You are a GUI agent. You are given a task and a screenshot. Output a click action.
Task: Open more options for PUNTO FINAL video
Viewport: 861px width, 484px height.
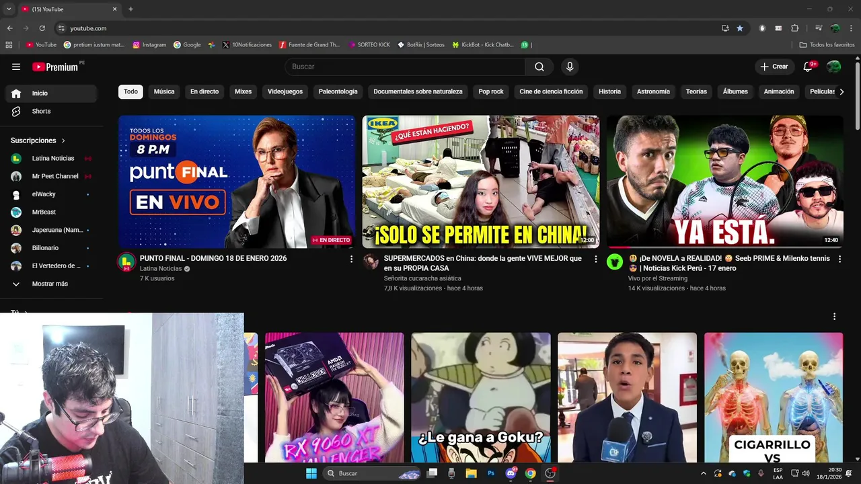351,259
